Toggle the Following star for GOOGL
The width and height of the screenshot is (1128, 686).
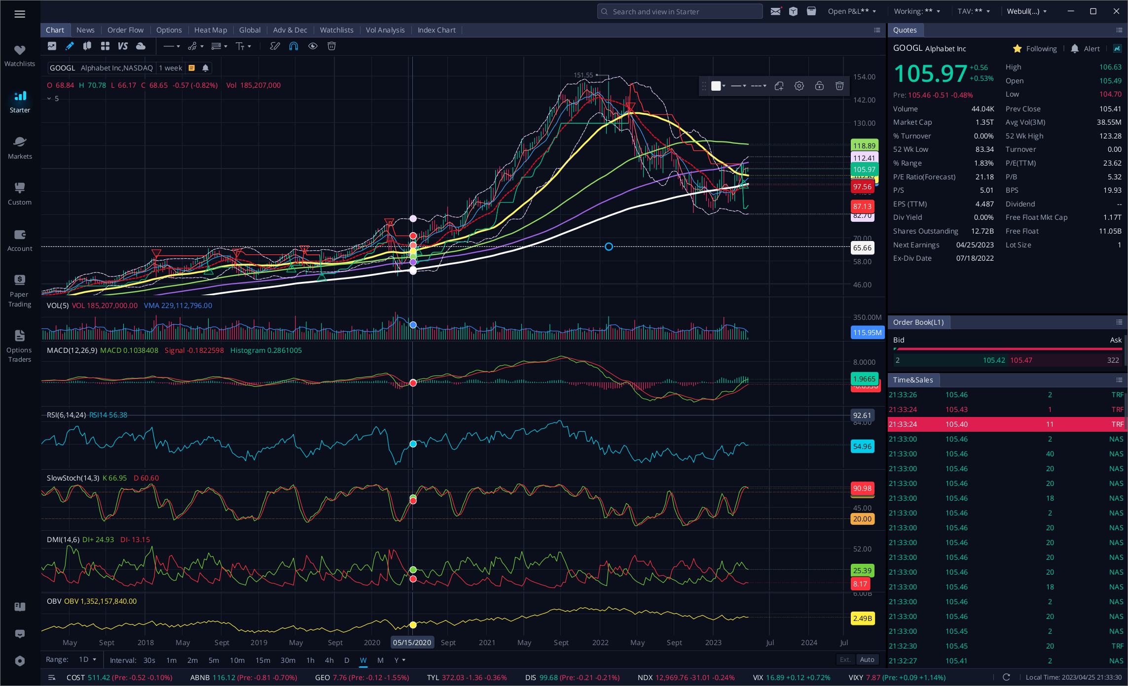point(1017,49)
